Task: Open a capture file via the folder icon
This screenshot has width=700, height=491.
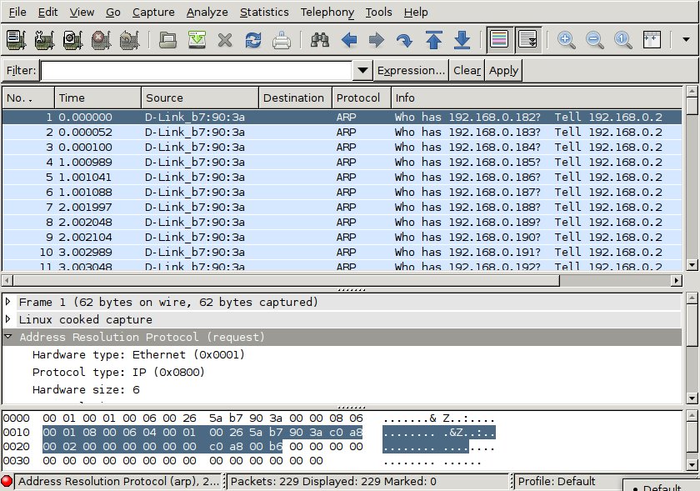Action: (169, 40)
